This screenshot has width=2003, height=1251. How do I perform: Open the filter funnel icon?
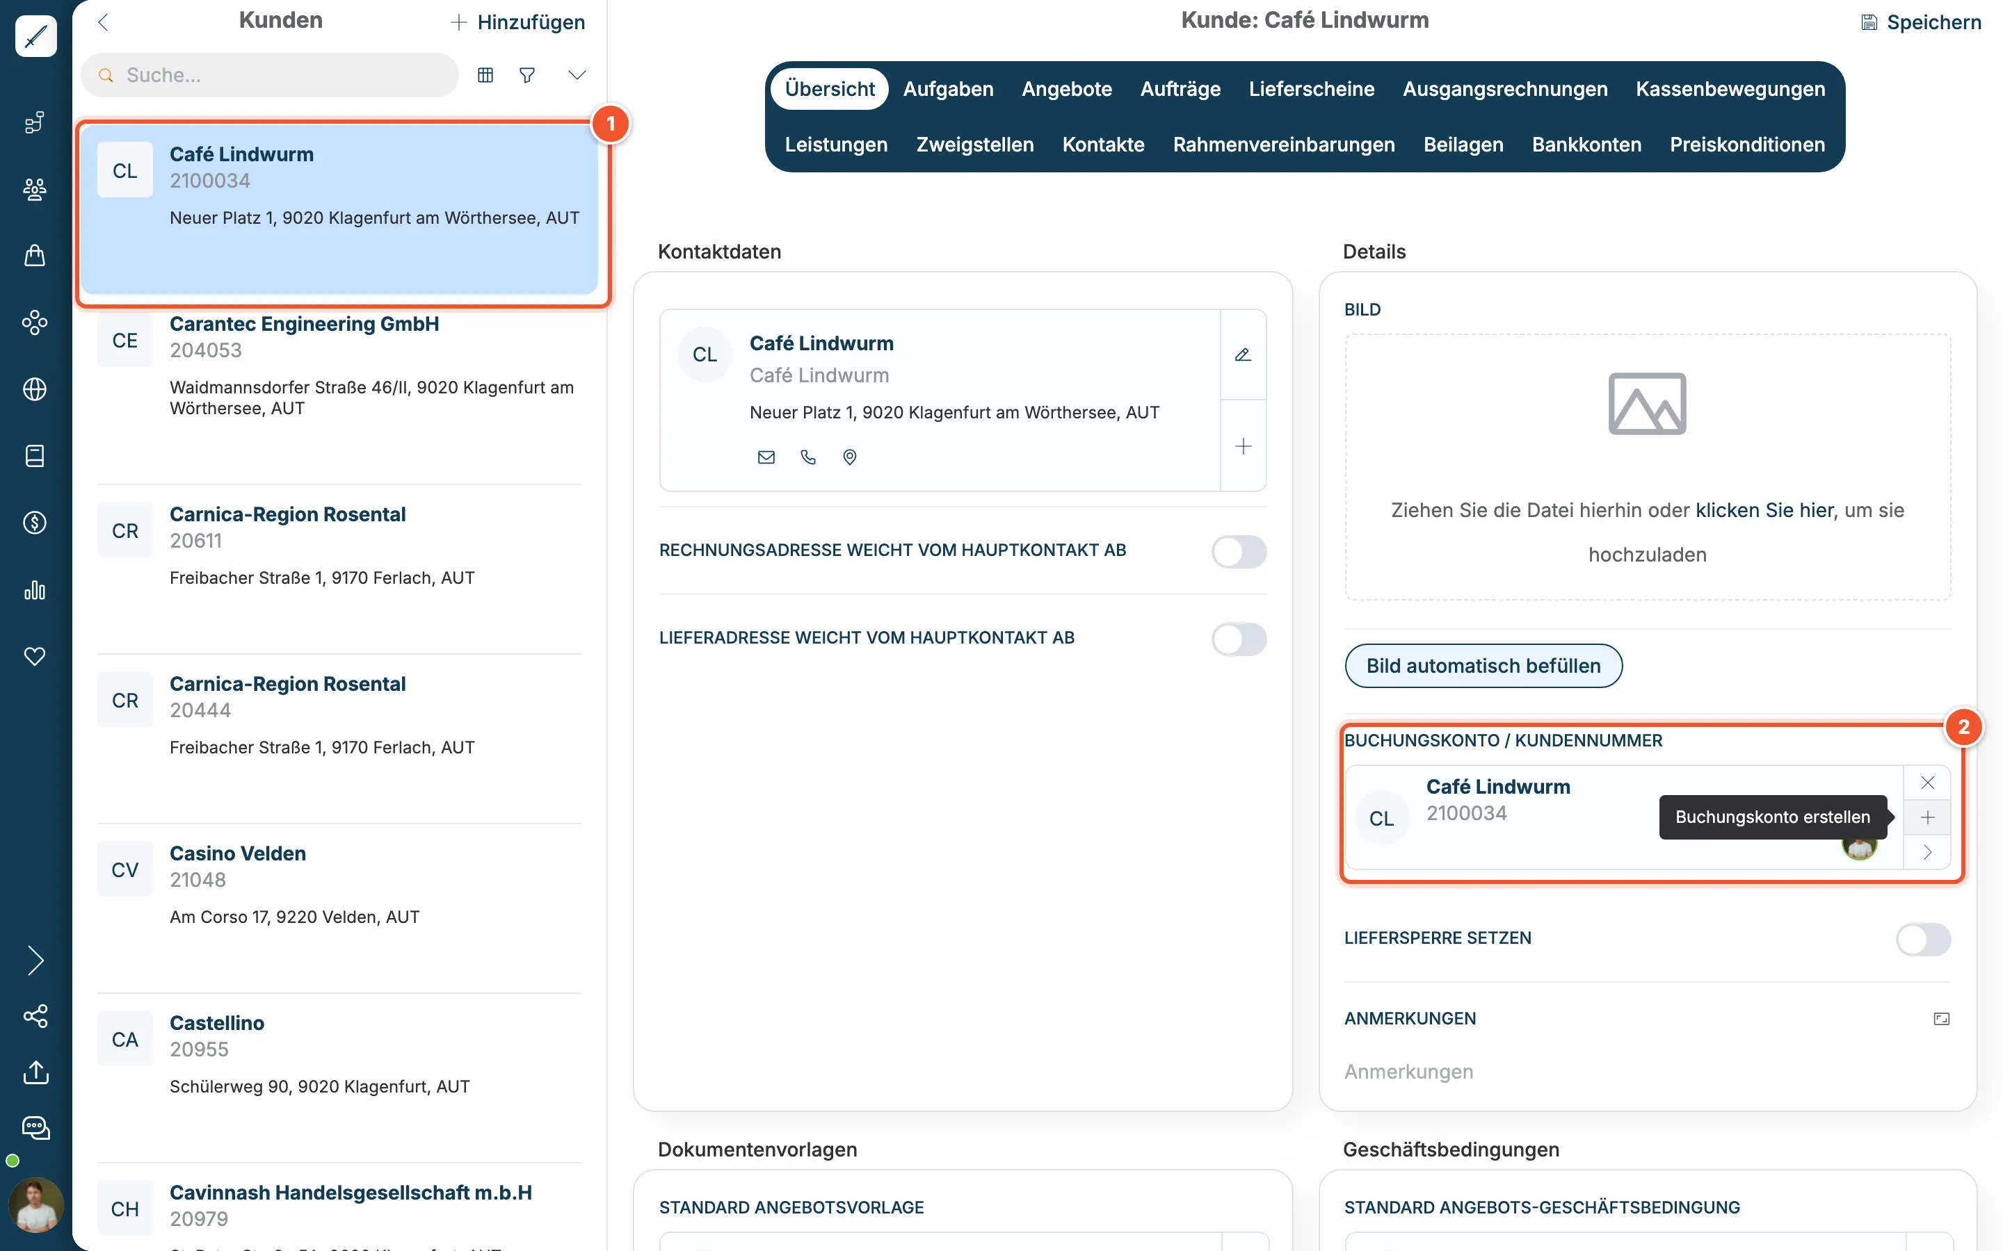click(527, 75)
